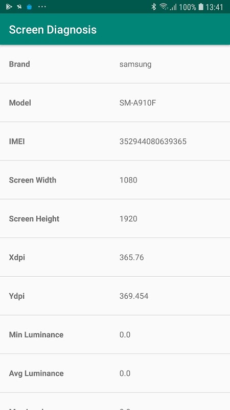
Task: Open the three-dots notification overflow icon
Action: click(x=42, y=7)
